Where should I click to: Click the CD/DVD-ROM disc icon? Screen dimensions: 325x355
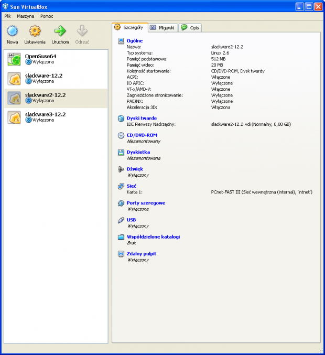coord(121,135)
